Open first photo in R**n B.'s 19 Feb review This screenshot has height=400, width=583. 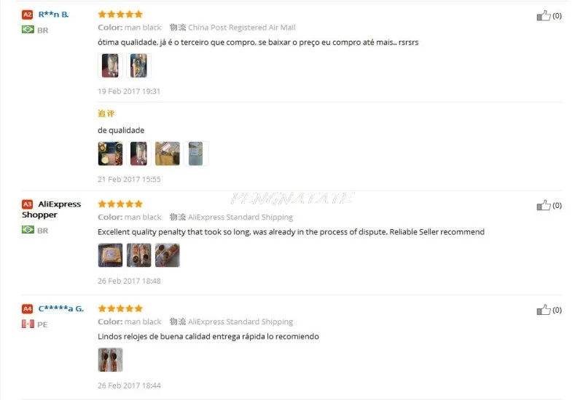[x=110, y=65]
